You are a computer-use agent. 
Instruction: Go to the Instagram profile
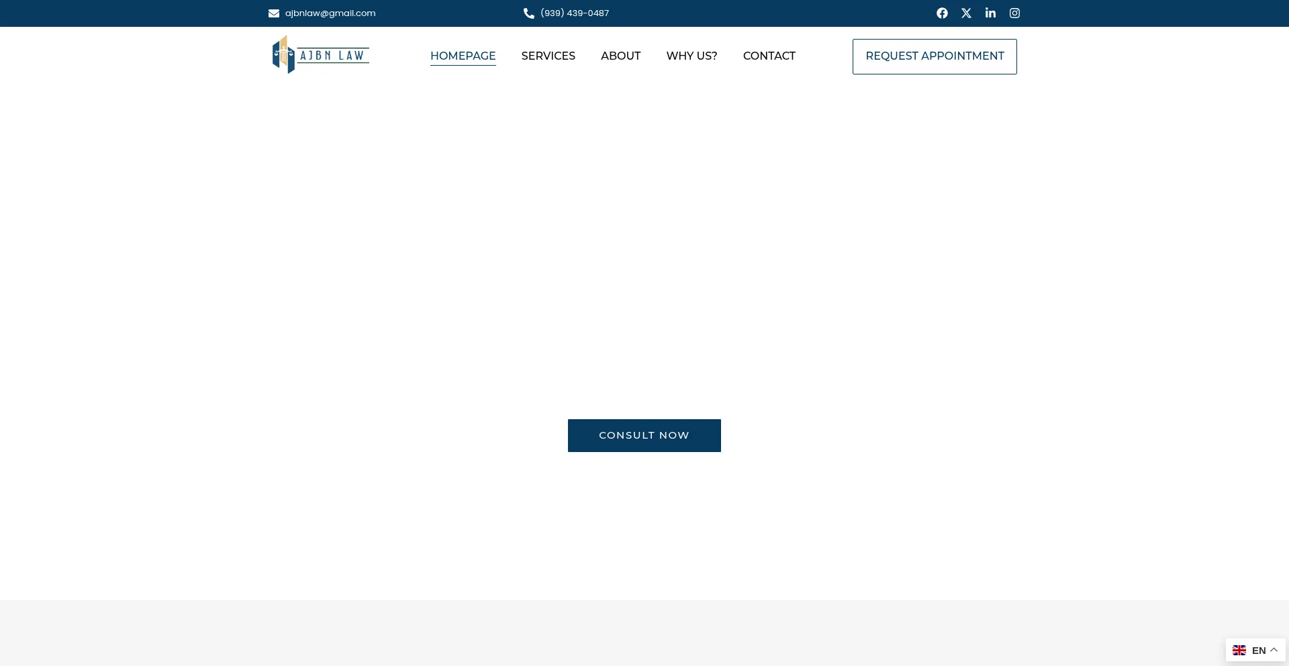[1014, 13]
